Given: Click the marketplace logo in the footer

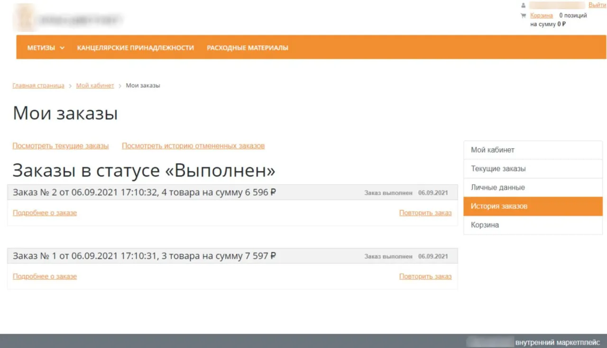Looking at the screenshot, I should click(x=490, y=341).
